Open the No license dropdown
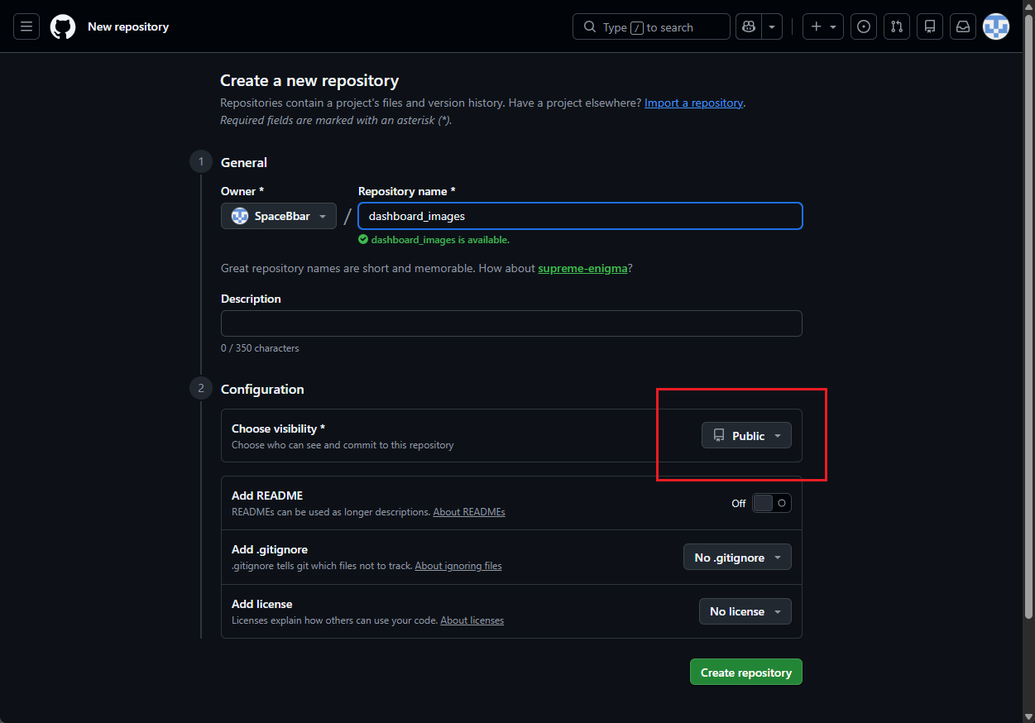Viewport: 1035px width, 723px height. (x=745, y=611)
